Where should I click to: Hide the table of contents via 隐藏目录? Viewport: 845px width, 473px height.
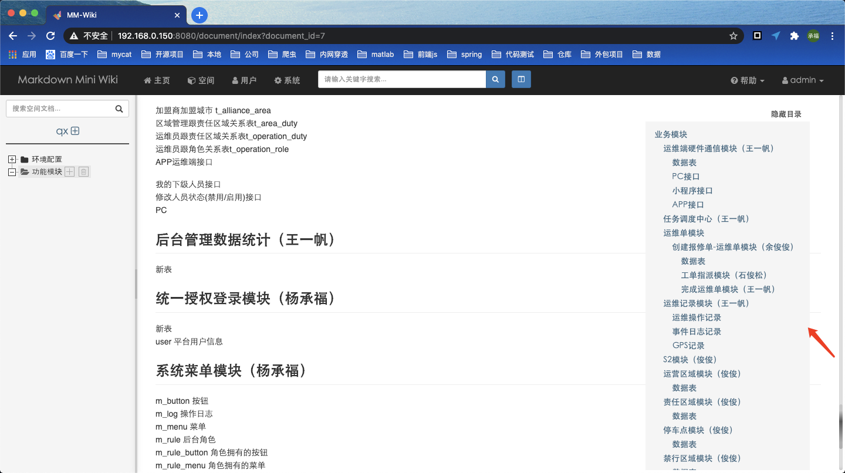coord(786,114)
